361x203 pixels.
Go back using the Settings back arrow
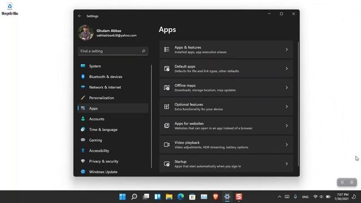coord(80,16)
